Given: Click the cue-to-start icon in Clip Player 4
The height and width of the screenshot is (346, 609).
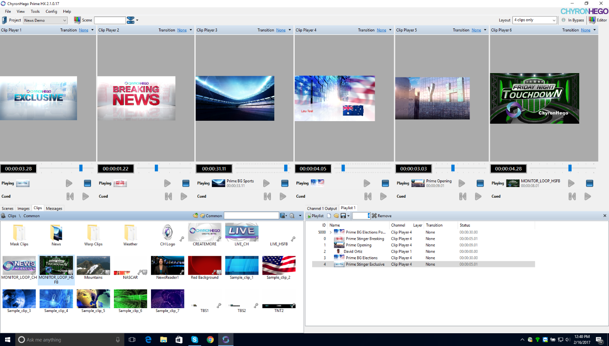Looking at the screenshot, I should coord(368,196).
